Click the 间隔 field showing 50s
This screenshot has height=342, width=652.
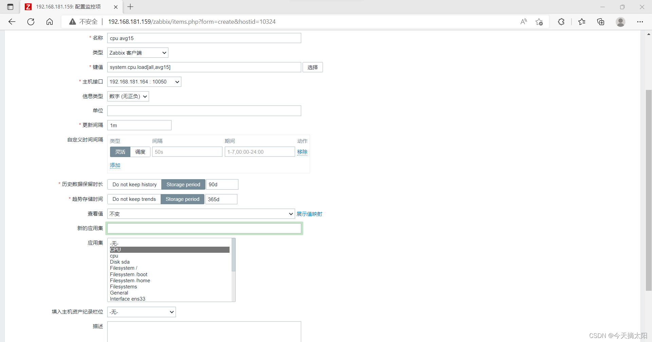tap(187, 152)
